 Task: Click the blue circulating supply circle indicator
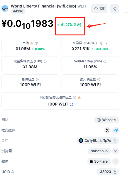tap(71, 104)
